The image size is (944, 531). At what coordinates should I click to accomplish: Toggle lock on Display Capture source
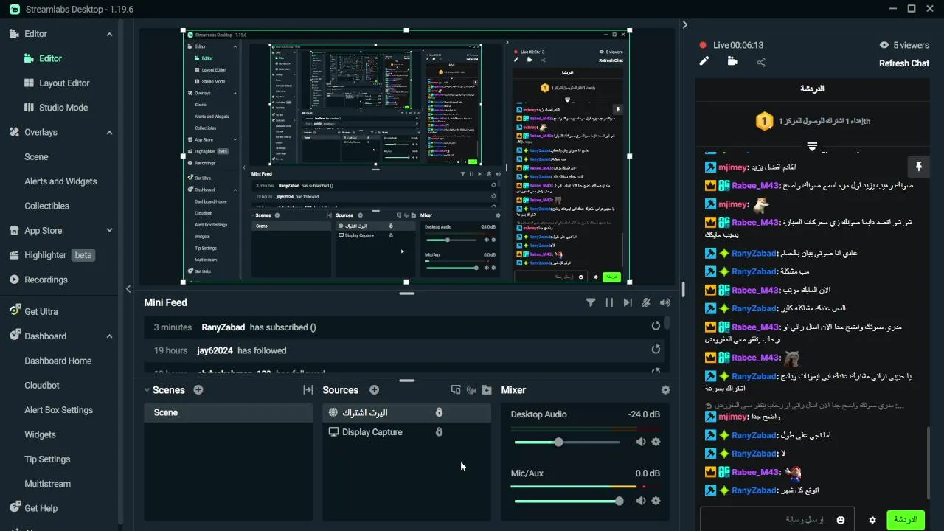[439, 432]
